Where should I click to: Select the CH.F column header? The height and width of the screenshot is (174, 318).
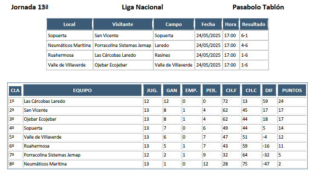pos(231,90)
